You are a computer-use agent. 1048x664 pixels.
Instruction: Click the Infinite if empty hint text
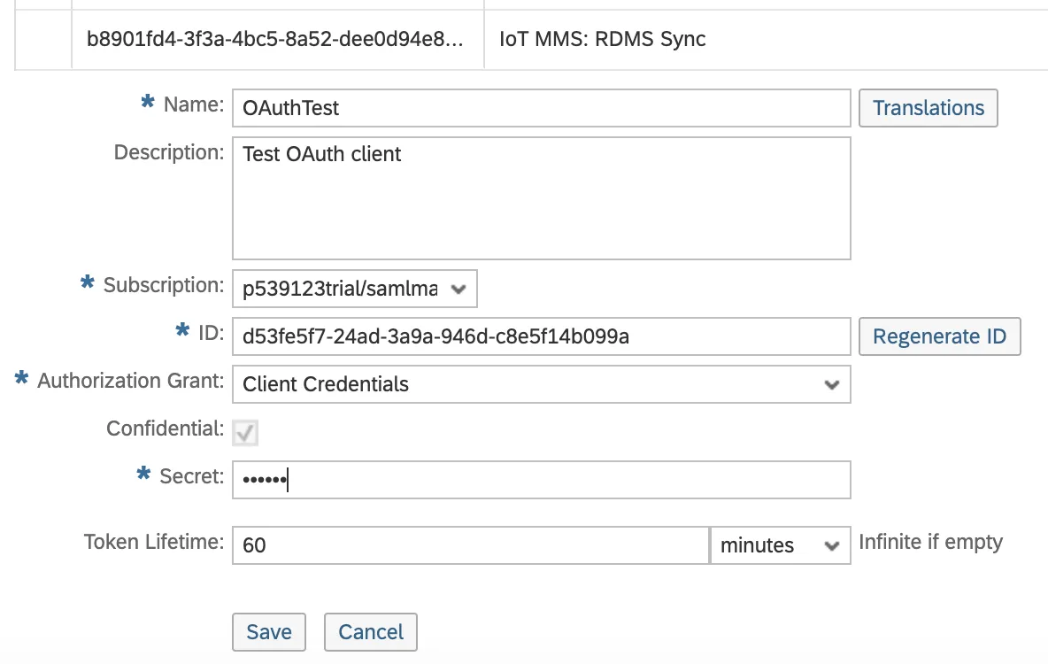(x=930, y=542)
